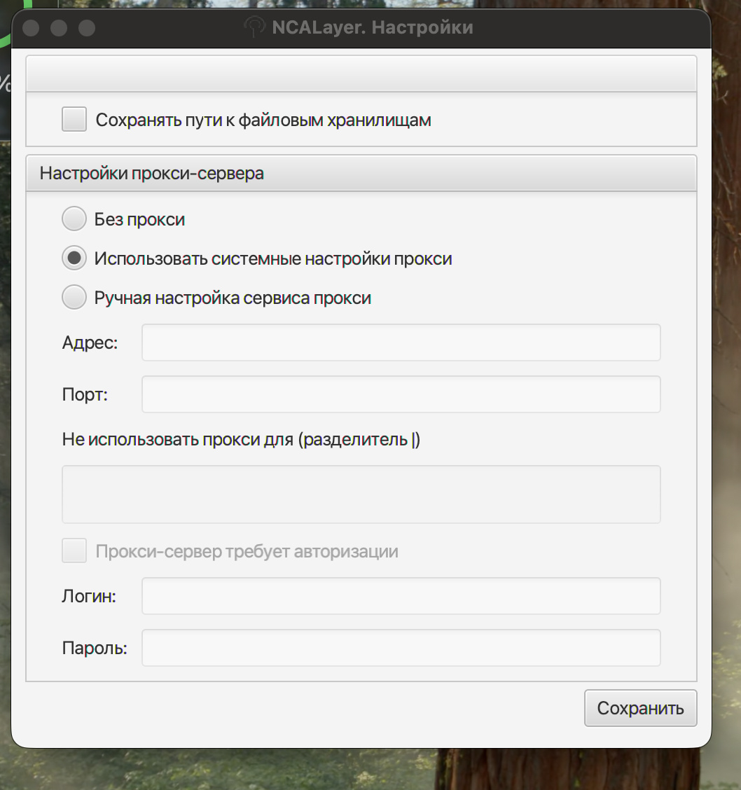The width and height of the screenshot is (741, 790).
Task: Click the 'Порт:' label
Action: coord(85,394)
